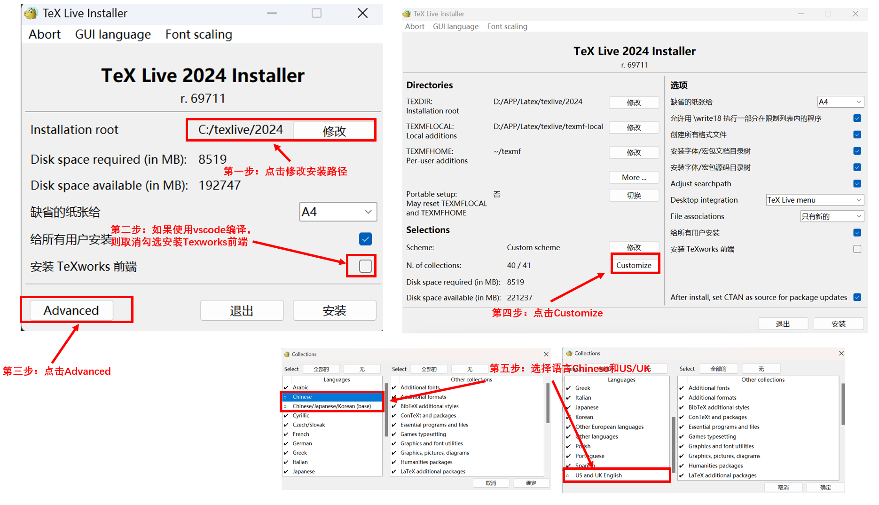
Task: Toggle ConTeXt and packages in Collections dialog listing Korean
Action: pyautogui.click(x=758, y=417)
